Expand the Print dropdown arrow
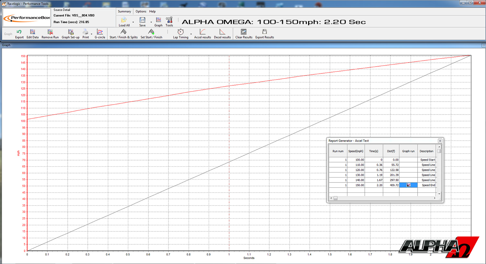This screenshot has height=264, width=486. (x=92, y=34)
